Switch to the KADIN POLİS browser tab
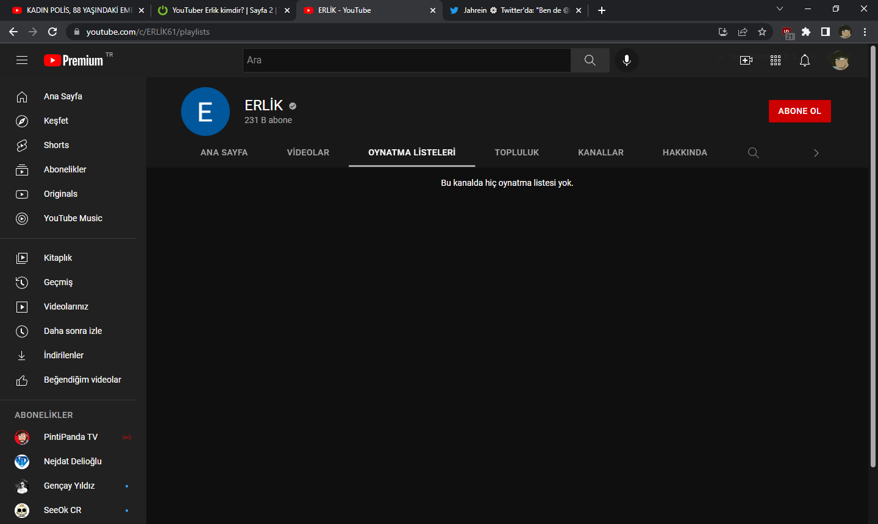Viewport: 878px width, 524px height. 79,10
